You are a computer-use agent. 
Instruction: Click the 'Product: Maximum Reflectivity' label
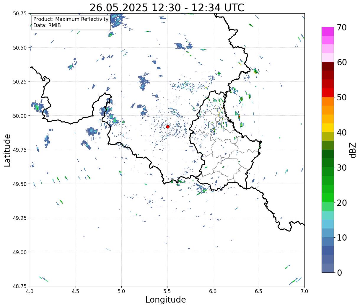pyautogui.click(x=71, y=19)
